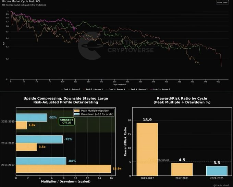Select the 15.9x peak multiple bar
This screenshot has width=233, height=187.
coord(63,169)
